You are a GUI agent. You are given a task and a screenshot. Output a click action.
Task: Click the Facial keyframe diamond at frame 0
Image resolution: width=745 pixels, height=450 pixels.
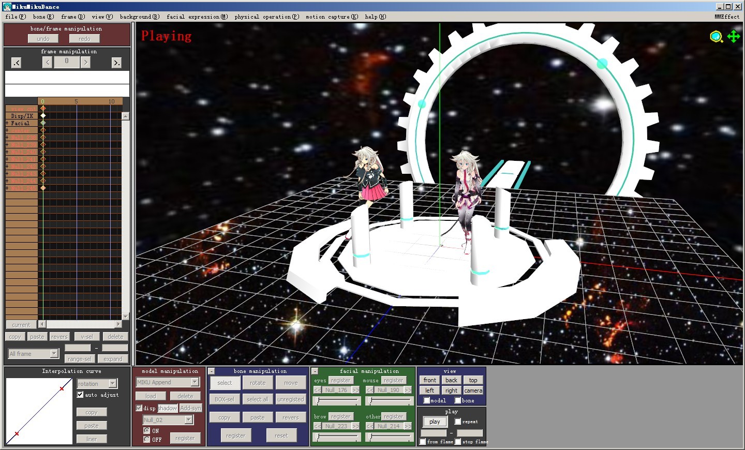(x=43, y=123)
